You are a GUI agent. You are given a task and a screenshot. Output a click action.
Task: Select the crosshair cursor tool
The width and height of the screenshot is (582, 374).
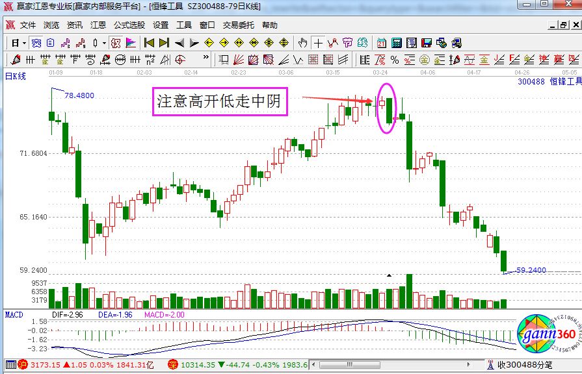(318, 43)
